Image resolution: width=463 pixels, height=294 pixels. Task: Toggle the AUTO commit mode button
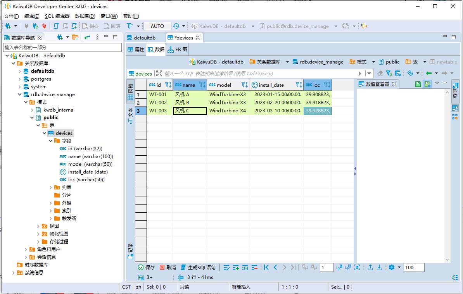point(157,26)
